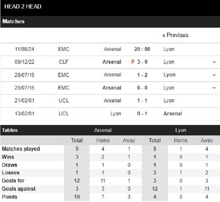Image resolution: width=220 pixels, height=202 pixels.
Task: Click the Arsenal column heading in Tables
Action: (x=103, y=130)
